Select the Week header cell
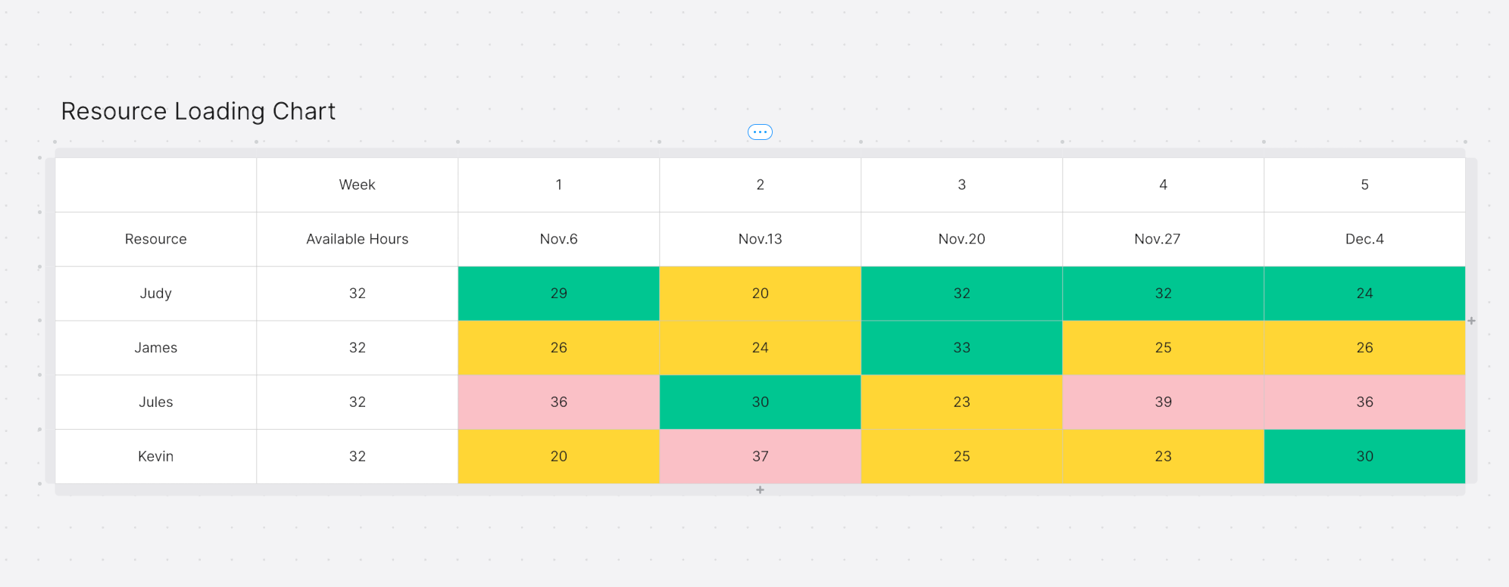 [x=357, y=185]
